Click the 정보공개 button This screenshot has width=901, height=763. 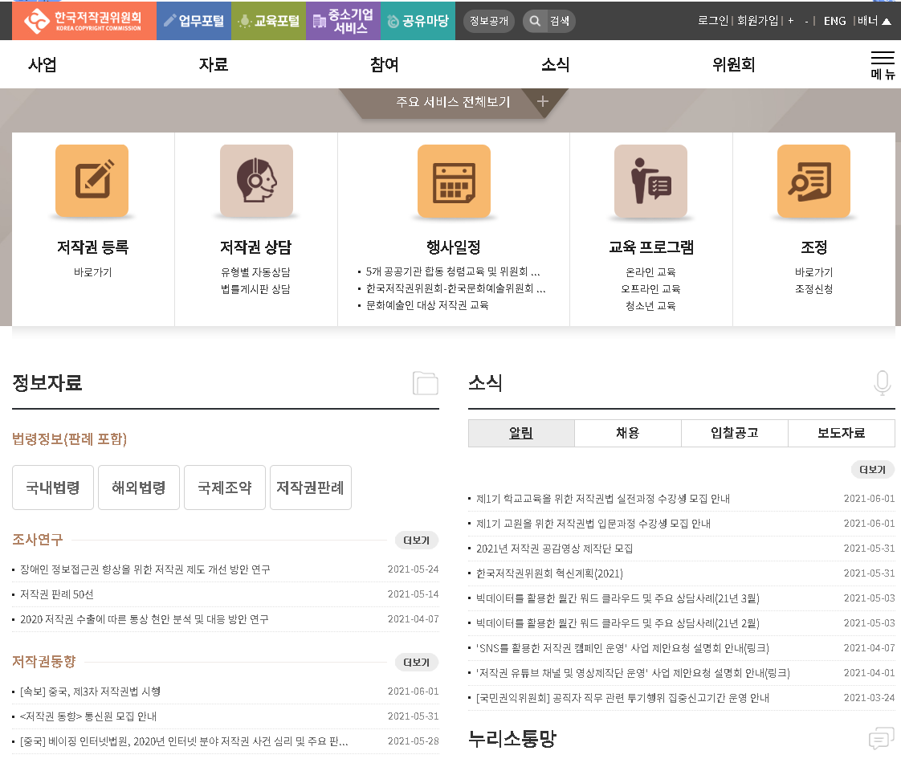[x=489, y=21]
